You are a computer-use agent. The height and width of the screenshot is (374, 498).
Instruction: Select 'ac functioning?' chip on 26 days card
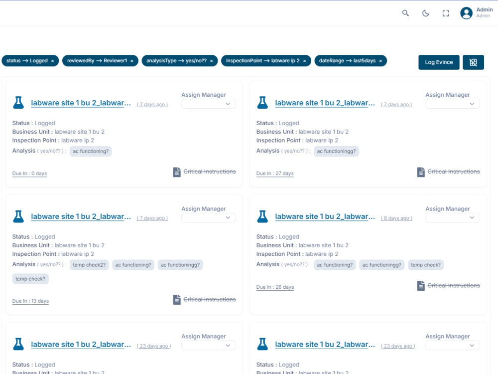tap(335, 265)
